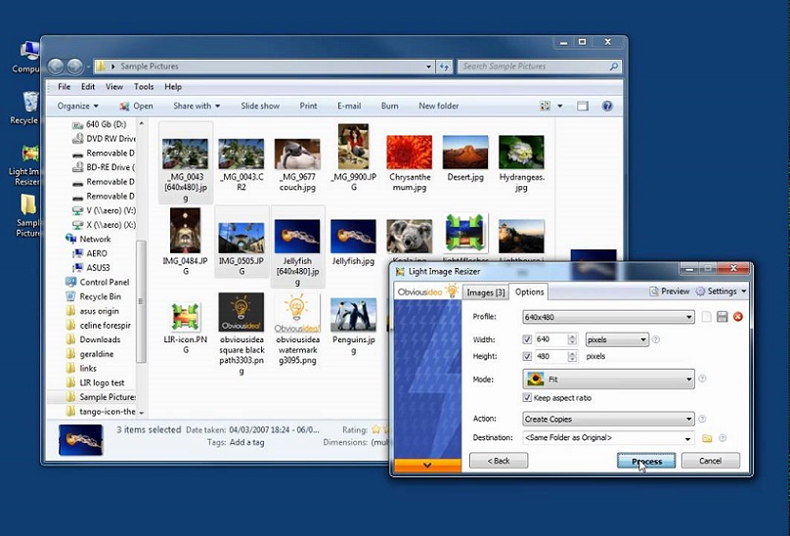790x536 pixels.
Task: Click the new profile page icon
Action: pos(707,317)
